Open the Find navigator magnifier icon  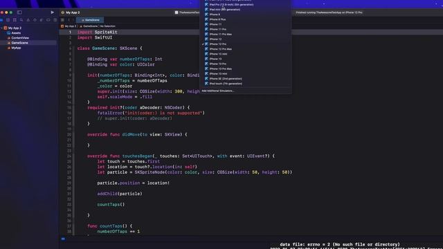pyautogui.click(x=21, y=20)
